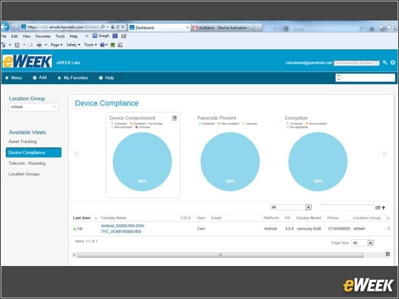Image resolution: width=399 pixels, height=299 pixels.
Task: Open the Help menu in browser menu bar
Action: [x=74, y=36]
